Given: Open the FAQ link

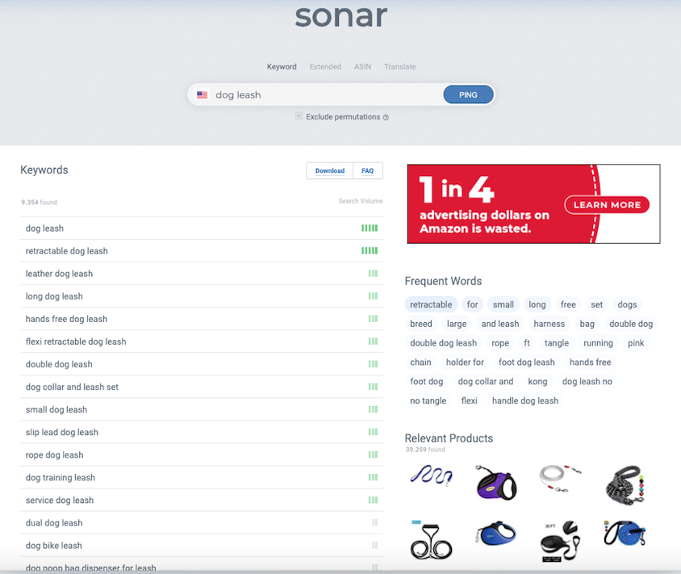Looking at the screenshot, I should coord(367,171).
